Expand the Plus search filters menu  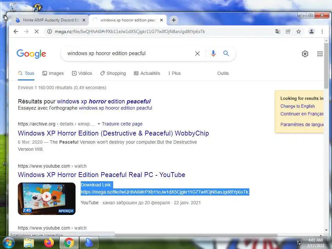174,73
